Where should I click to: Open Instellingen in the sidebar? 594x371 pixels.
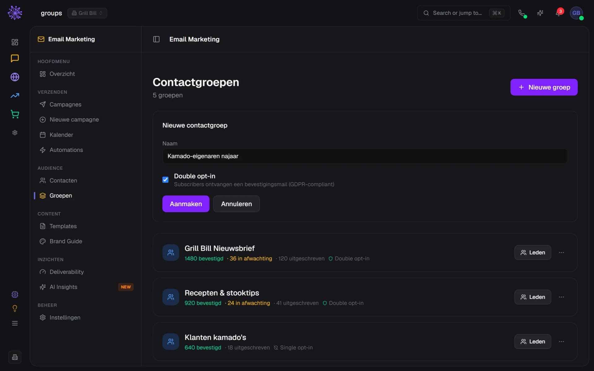85,318
